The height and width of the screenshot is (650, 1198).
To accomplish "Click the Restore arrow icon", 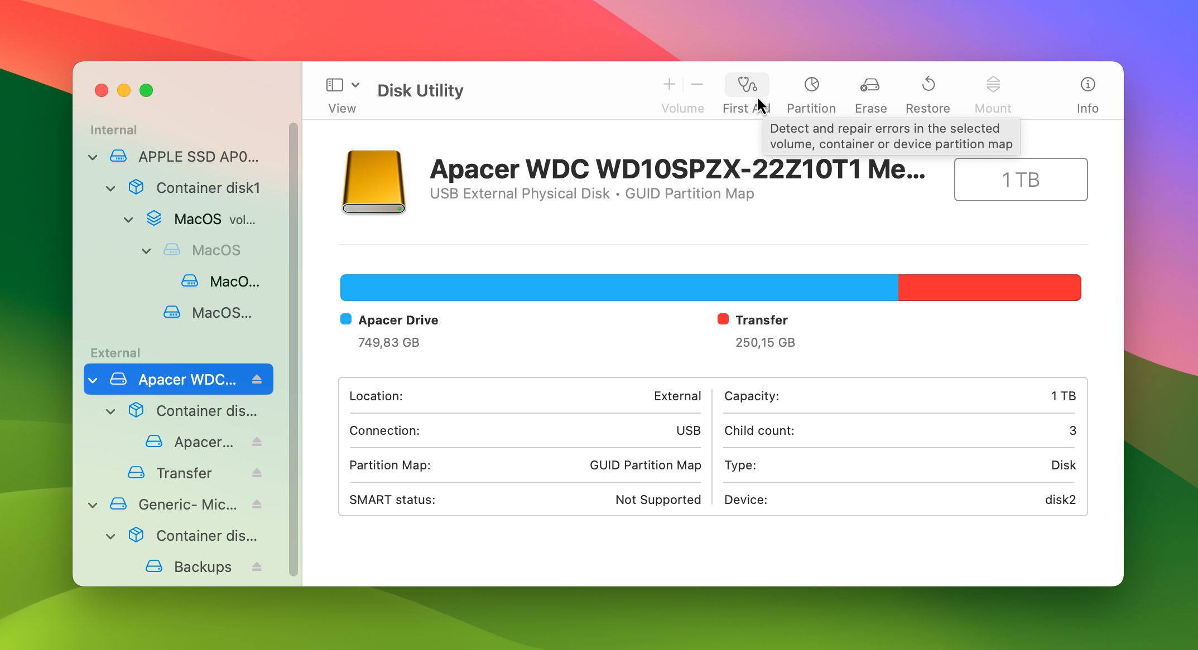I will [x=928, y=84].
